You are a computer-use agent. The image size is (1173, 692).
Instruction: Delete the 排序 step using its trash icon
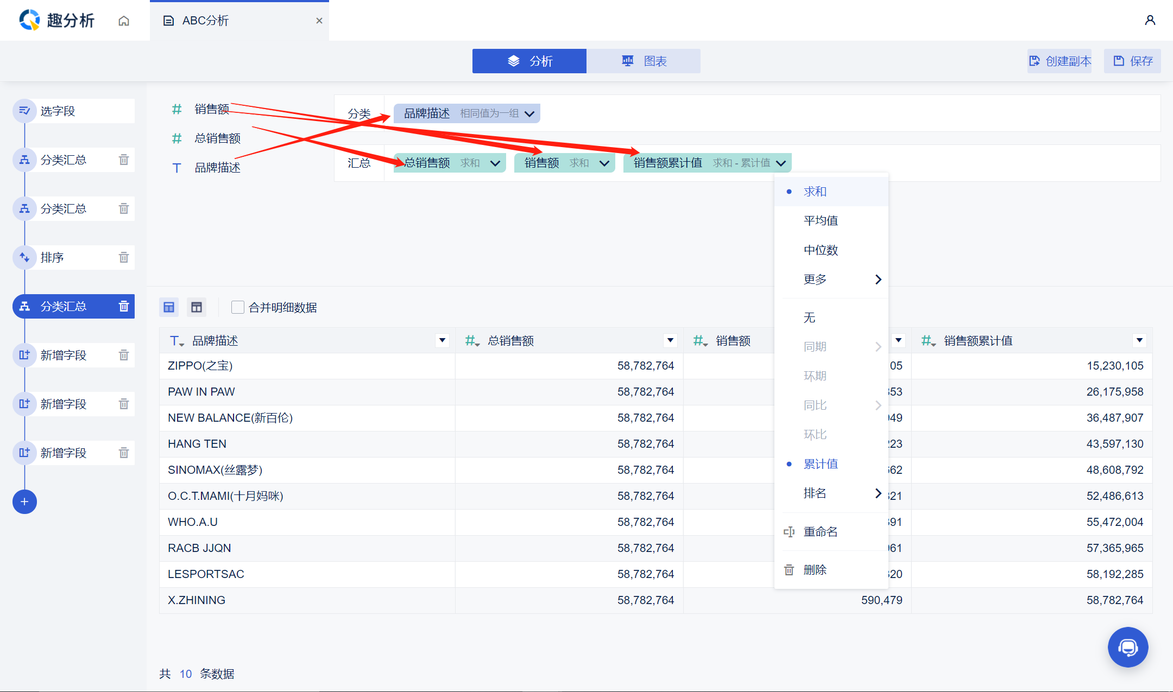tap(124, 257)
